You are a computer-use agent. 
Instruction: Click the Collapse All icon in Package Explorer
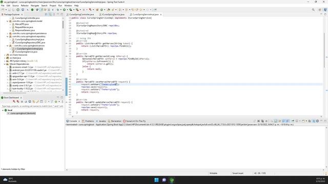(x=46, y=14)
